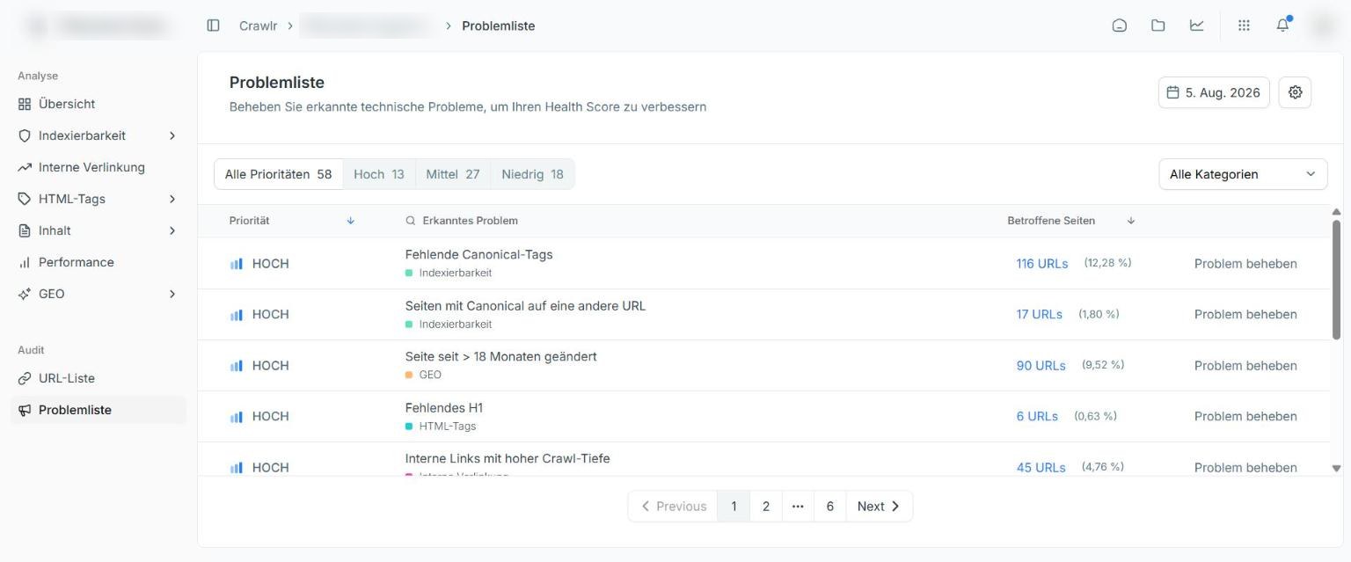
Task: Select the Hoch 13 tab
Action: click(x=379, y=174)
